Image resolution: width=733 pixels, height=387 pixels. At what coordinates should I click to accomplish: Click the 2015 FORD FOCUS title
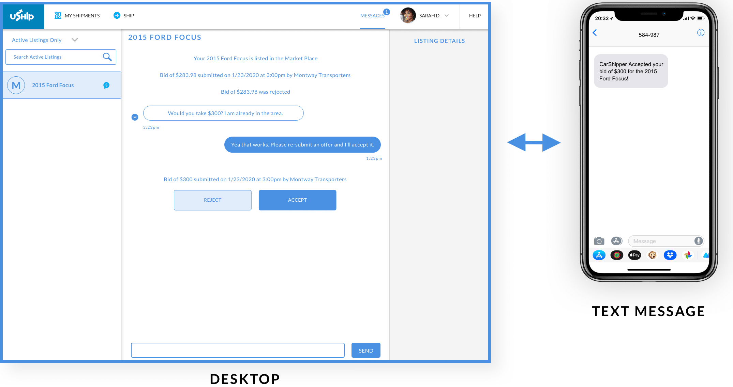[x=165, y=37]
